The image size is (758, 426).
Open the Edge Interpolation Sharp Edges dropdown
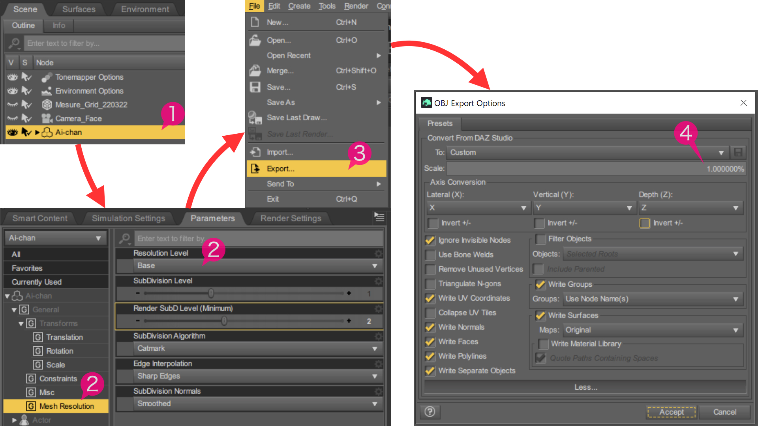tap(258, 376)
